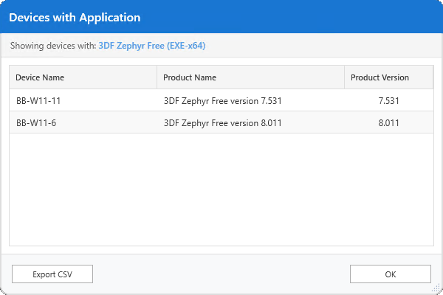The width and height of the screenshot is (443, 295).
Task: Click the '3DF Zephyr Free version 7.531' cell
Action: tap(250, 100)
